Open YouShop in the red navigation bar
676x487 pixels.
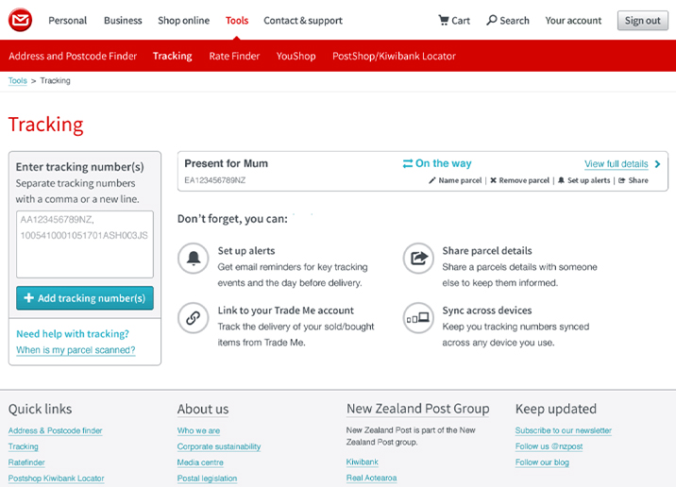[x=296, y=57]
